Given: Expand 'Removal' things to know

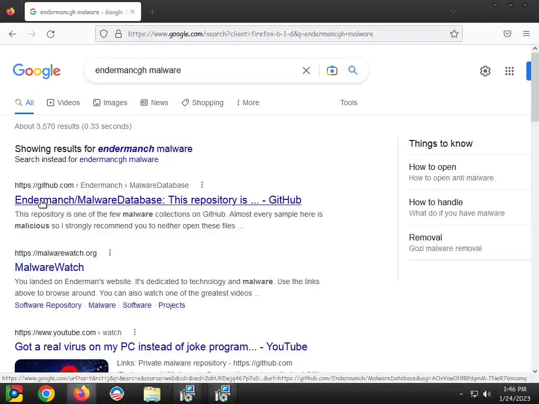Looking at the screenshot, I should (470, 243).
